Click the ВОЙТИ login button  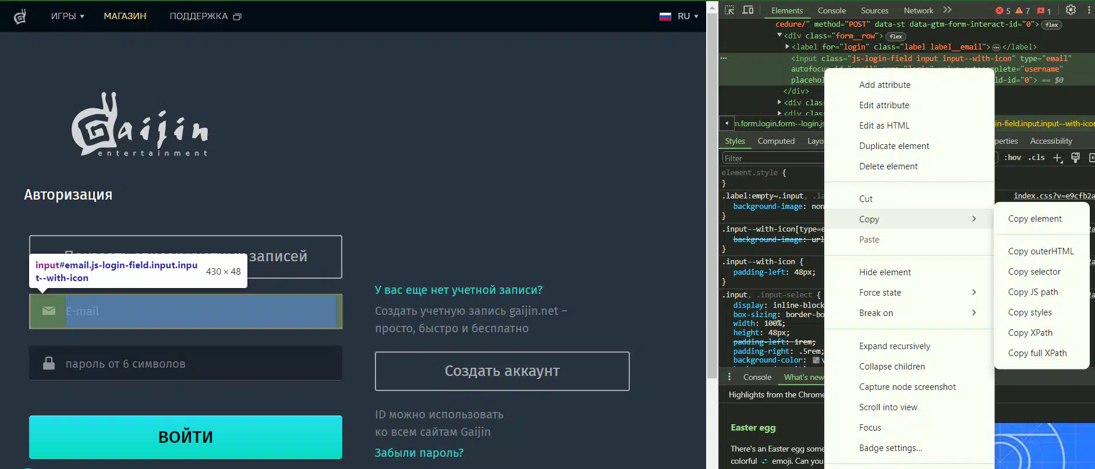tap(186, 437)
